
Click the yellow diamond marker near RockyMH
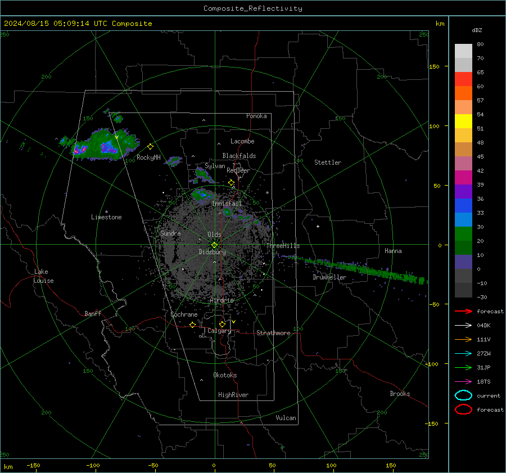tap(150, 147)
